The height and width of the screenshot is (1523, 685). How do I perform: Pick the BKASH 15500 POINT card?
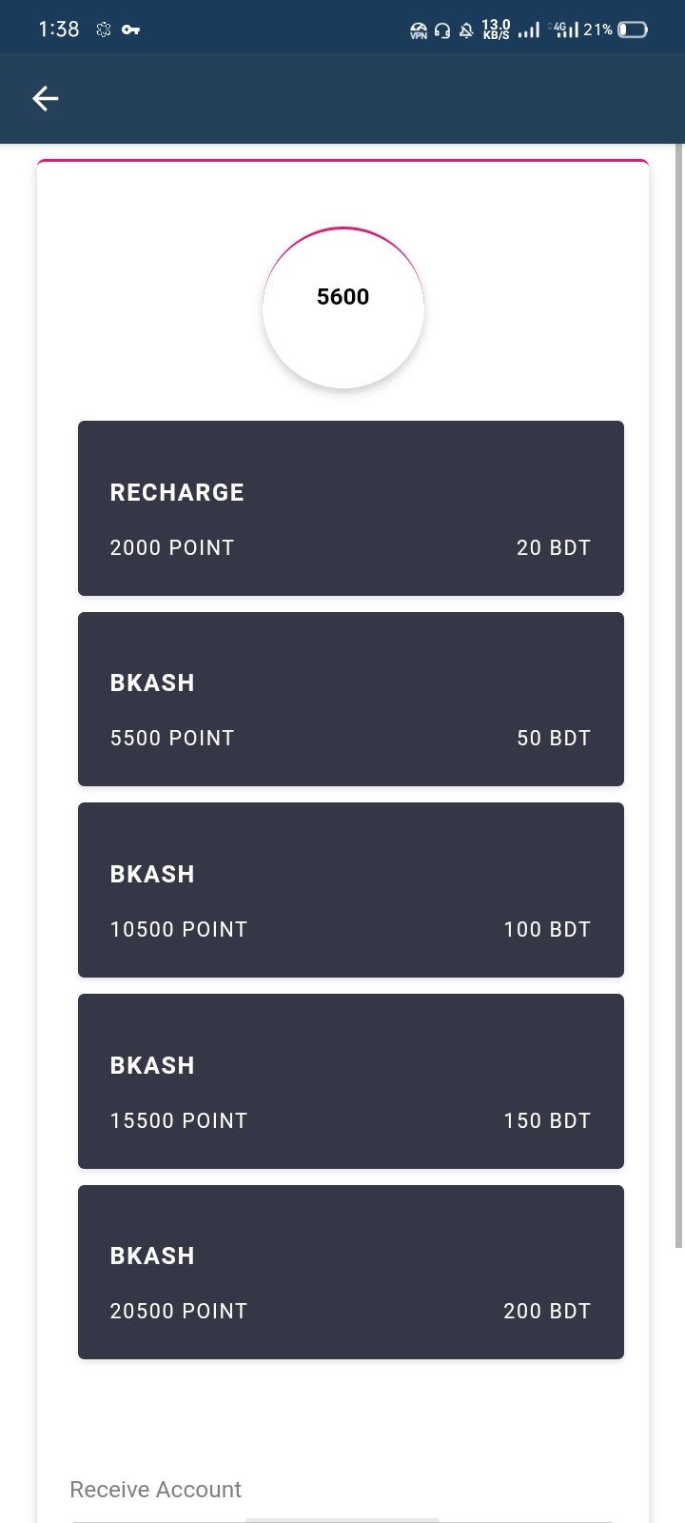pos(351,1081)
